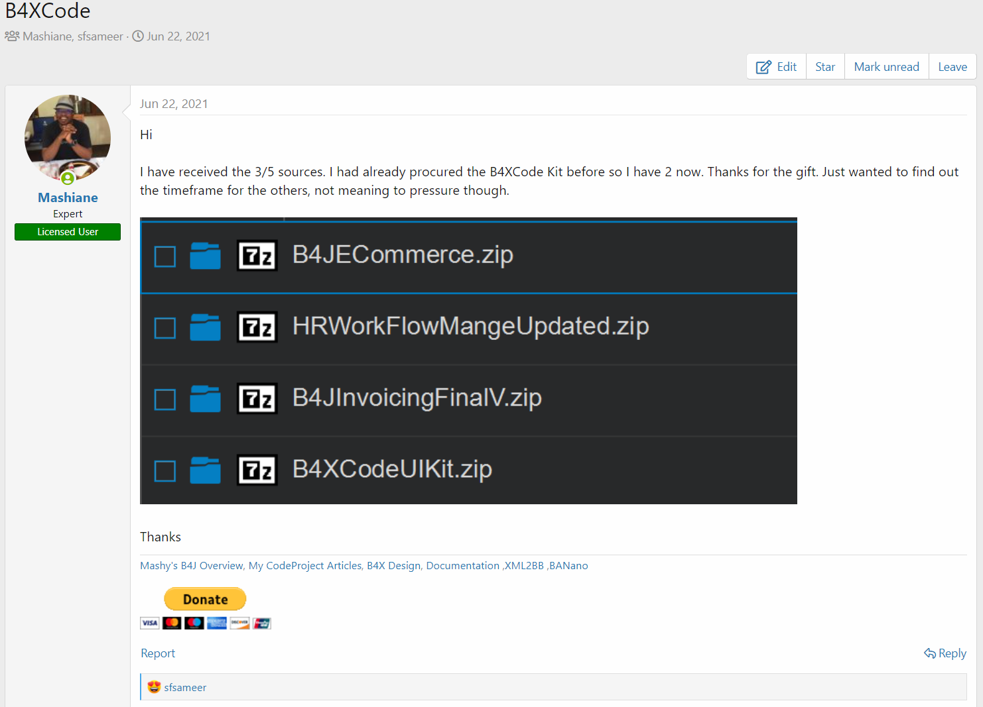Image resolution: width=983 pixels, height=707 pixels.
Task: Click the folder icon next to B4JECommerce.zip
Action: [205, 256]
